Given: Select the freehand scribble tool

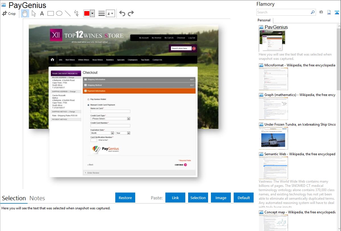Looking at the screenshot, I should click(76, 13).
